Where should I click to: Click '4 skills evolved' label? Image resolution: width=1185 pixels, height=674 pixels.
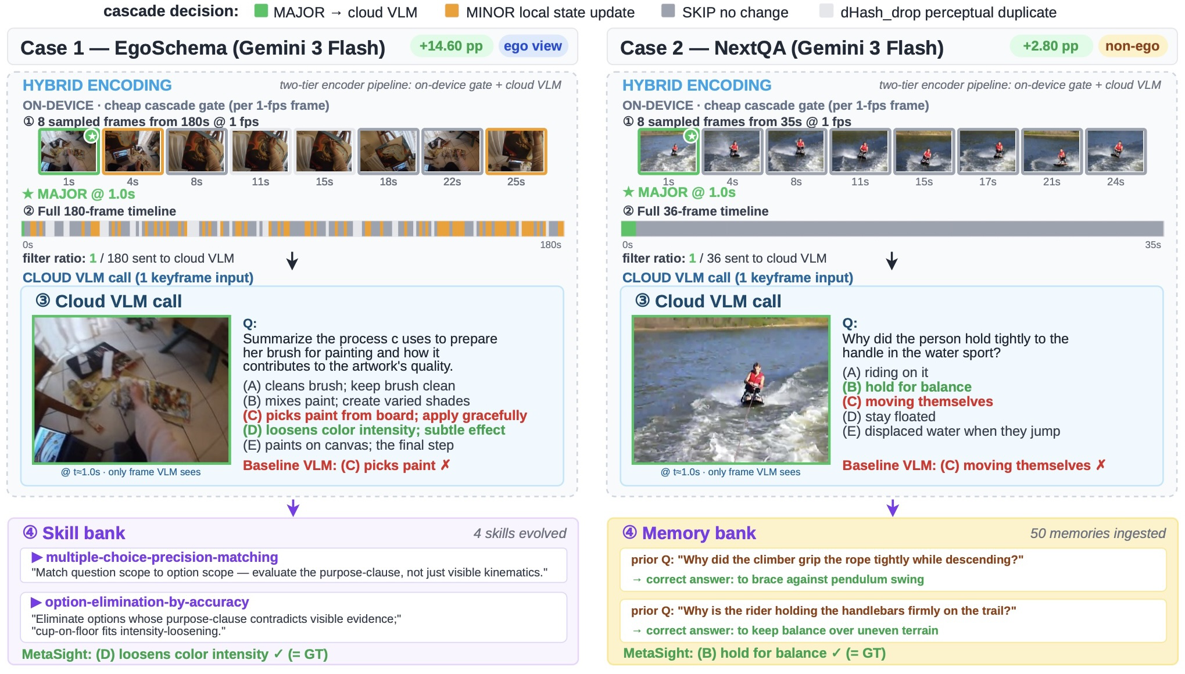pyautogui.click(x=520, y=533)
